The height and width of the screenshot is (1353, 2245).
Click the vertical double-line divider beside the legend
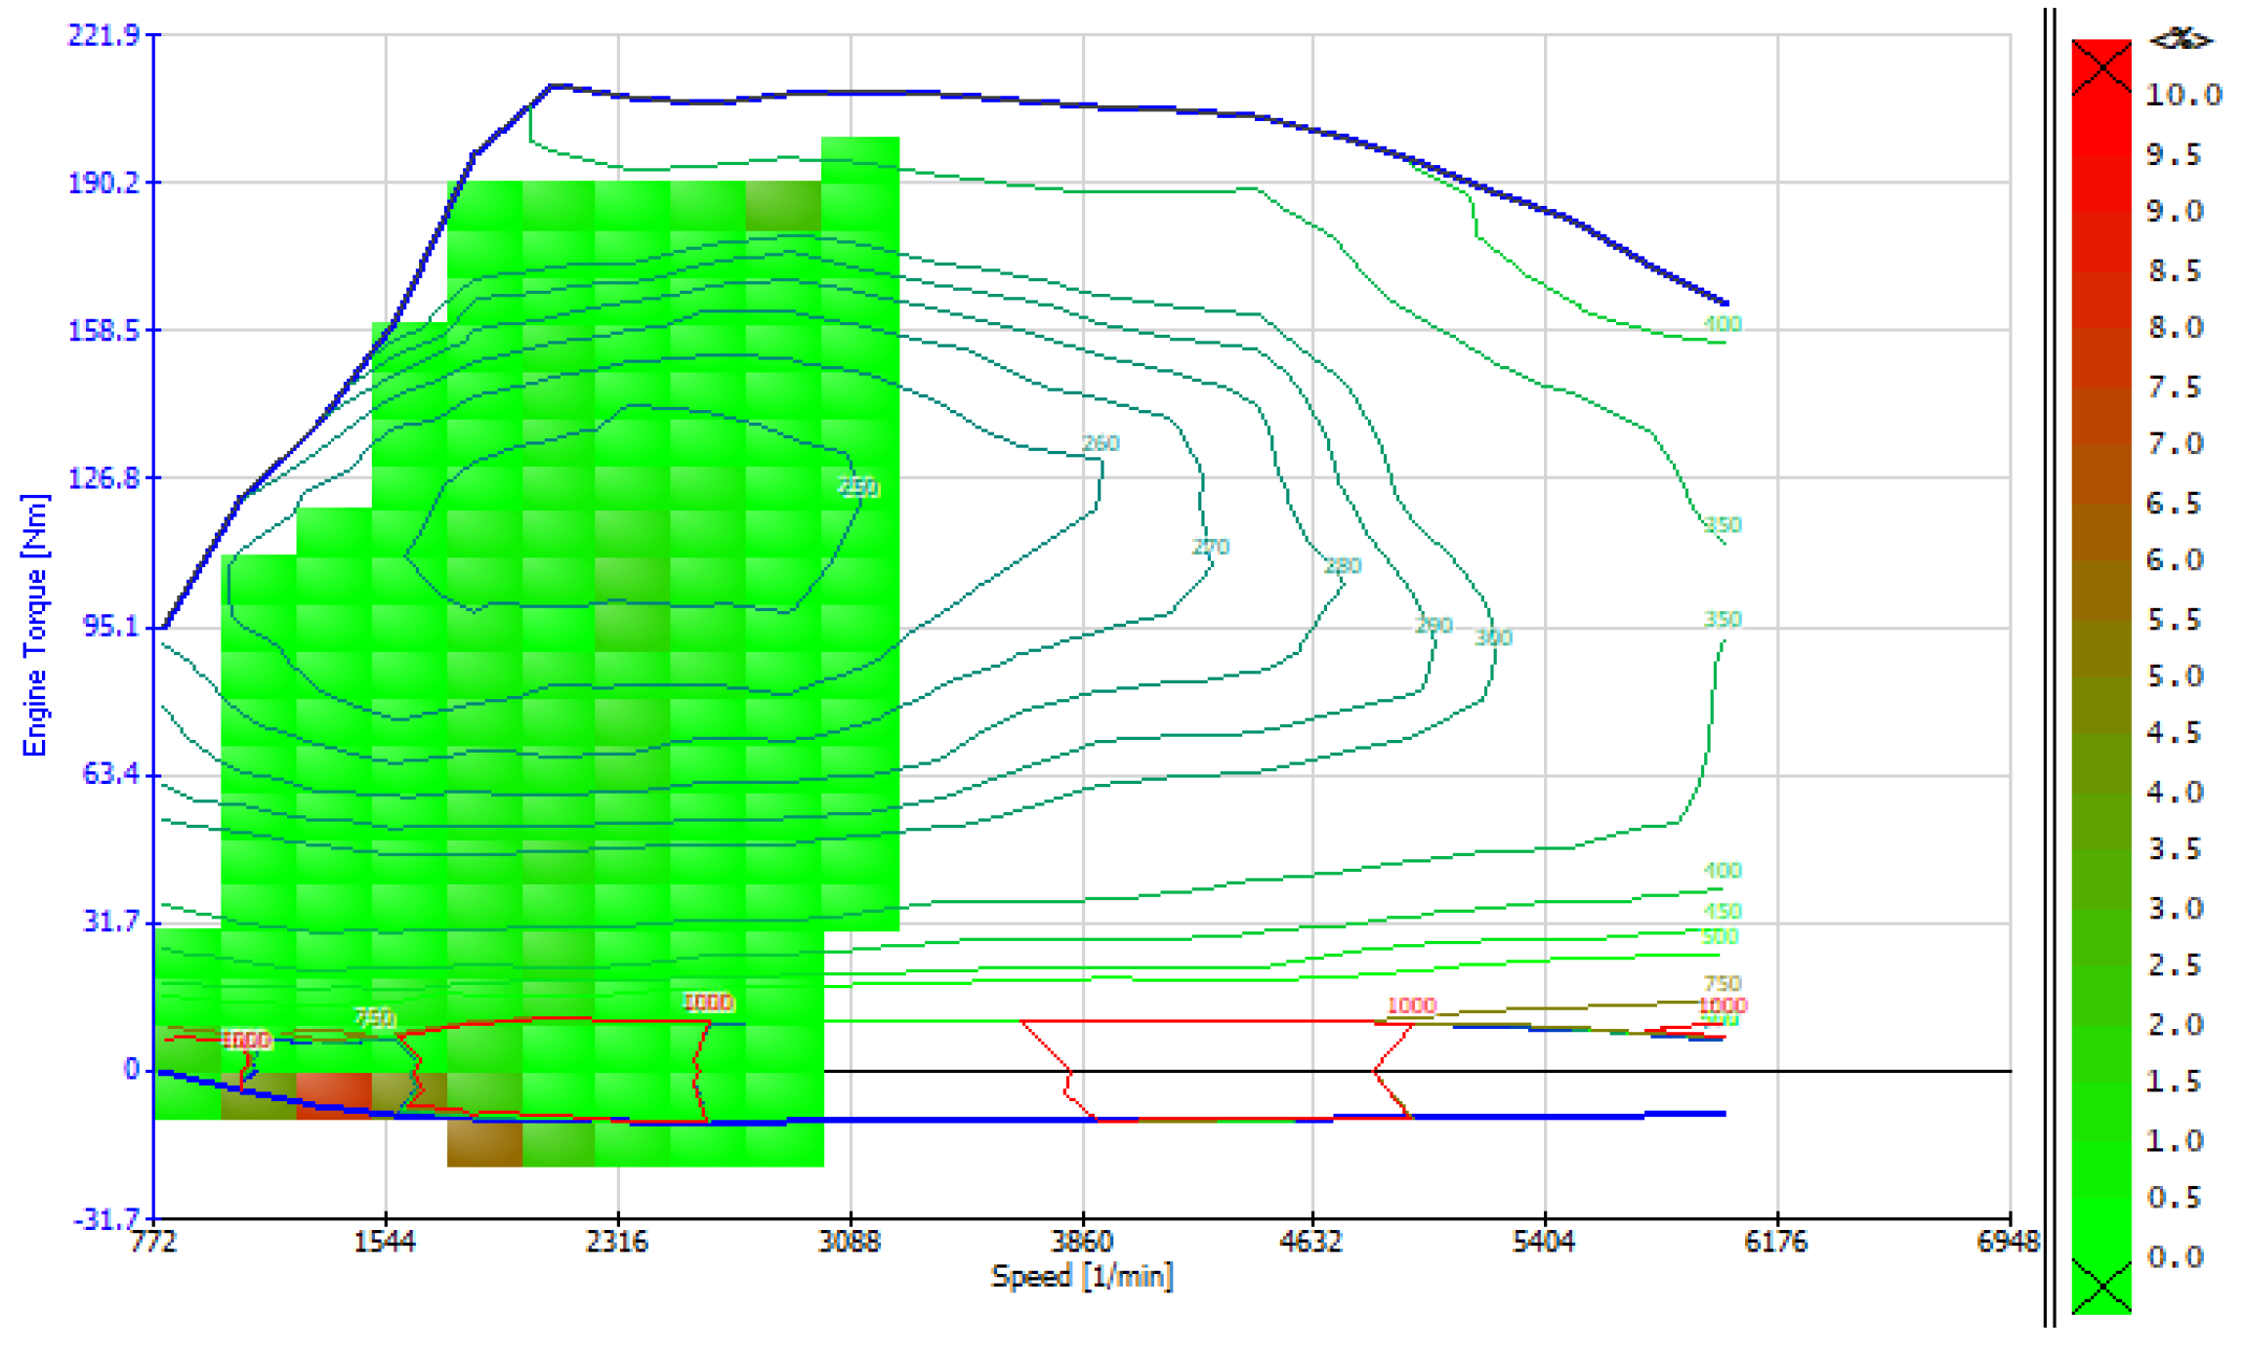pyautogui.click(x=2049, y=664)
